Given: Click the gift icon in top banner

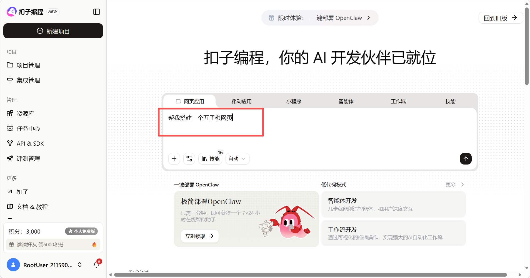Looking at the screenshot, I should coord(271,18).
